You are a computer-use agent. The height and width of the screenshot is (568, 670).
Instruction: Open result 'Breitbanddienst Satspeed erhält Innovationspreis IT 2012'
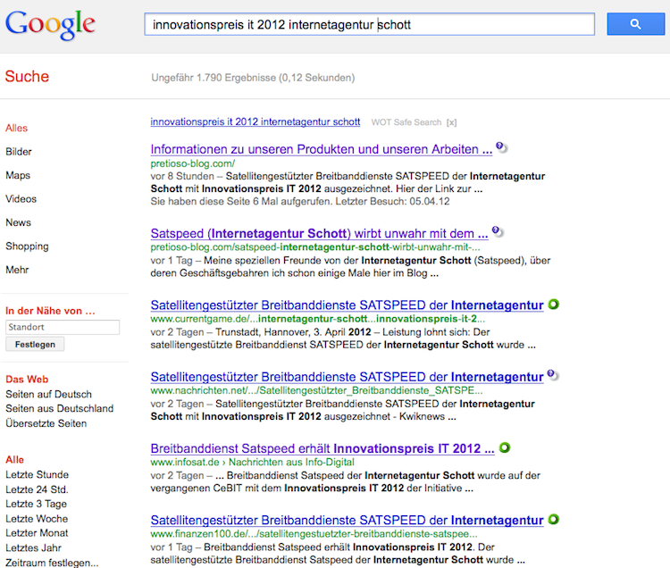click(x=322, y=449)
